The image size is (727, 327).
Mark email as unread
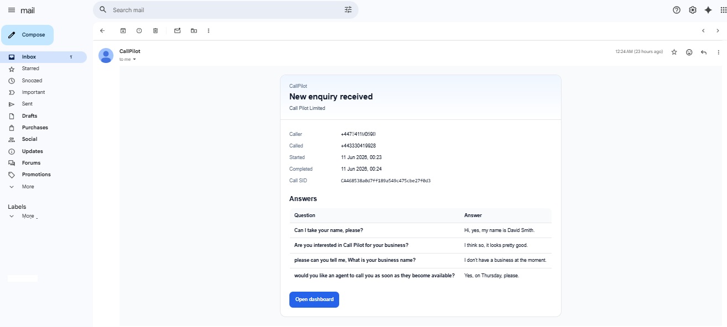click(177, 31)
